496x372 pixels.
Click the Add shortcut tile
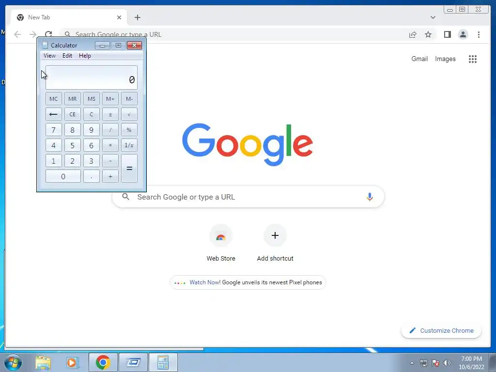coord(275,243)
